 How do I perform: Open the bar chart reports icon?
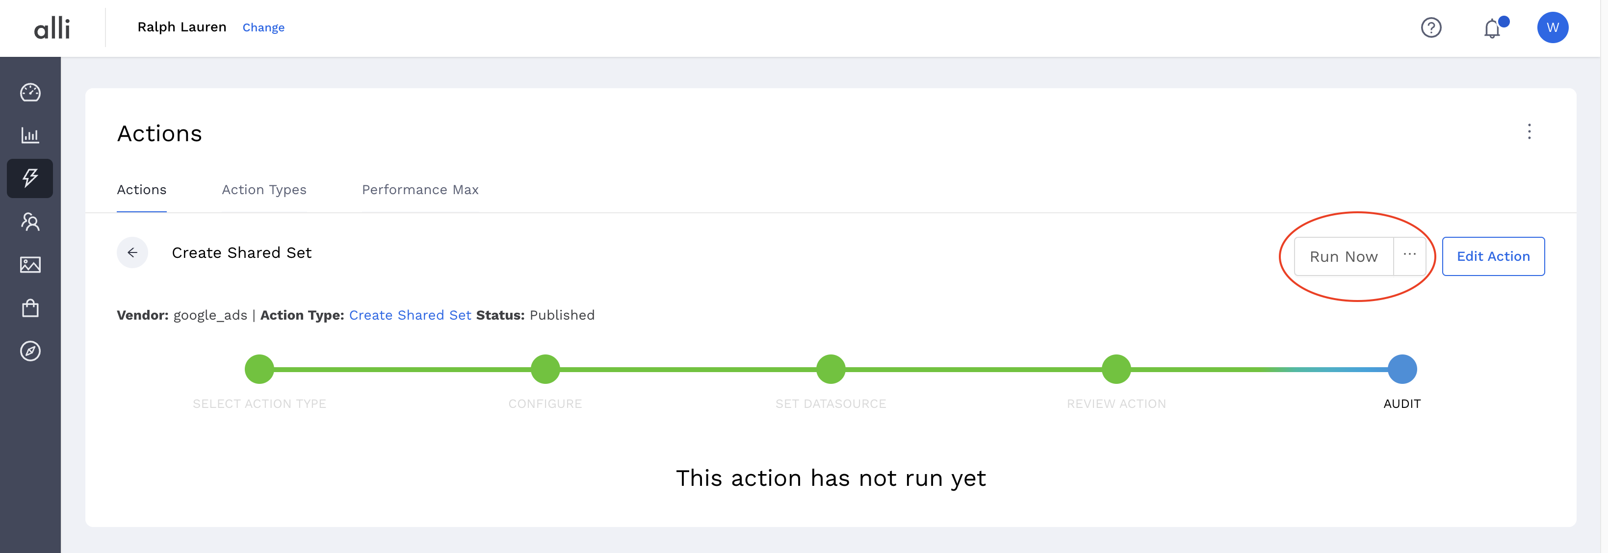[30, 135]
